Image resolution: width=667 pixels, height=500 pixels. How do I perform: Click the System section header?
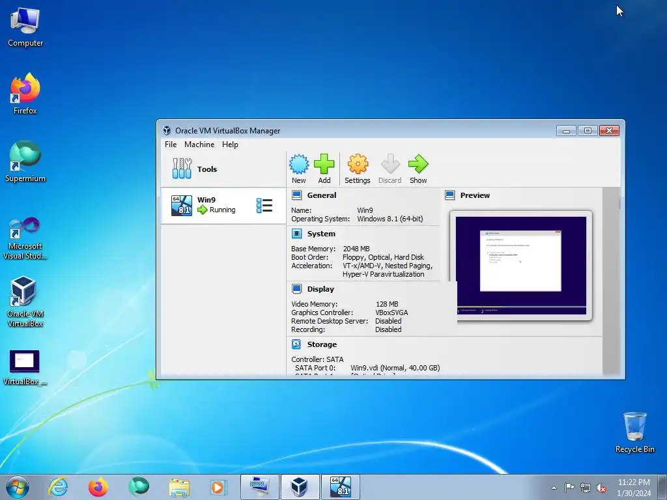point(321,234)
